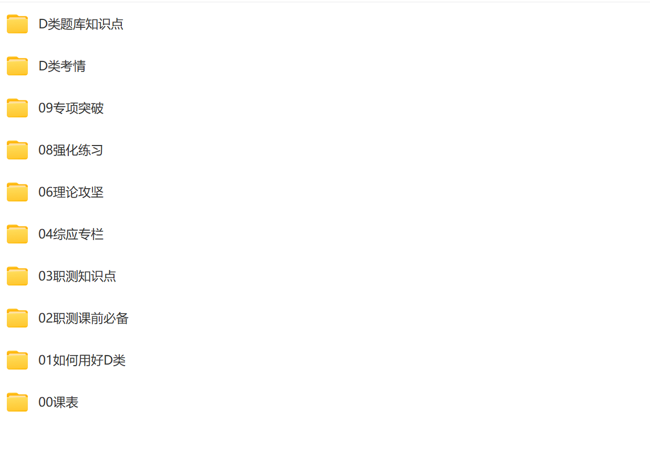Click the 08强化练习 folder icon
The image size is (650, 456).
[x=17, y=150]
